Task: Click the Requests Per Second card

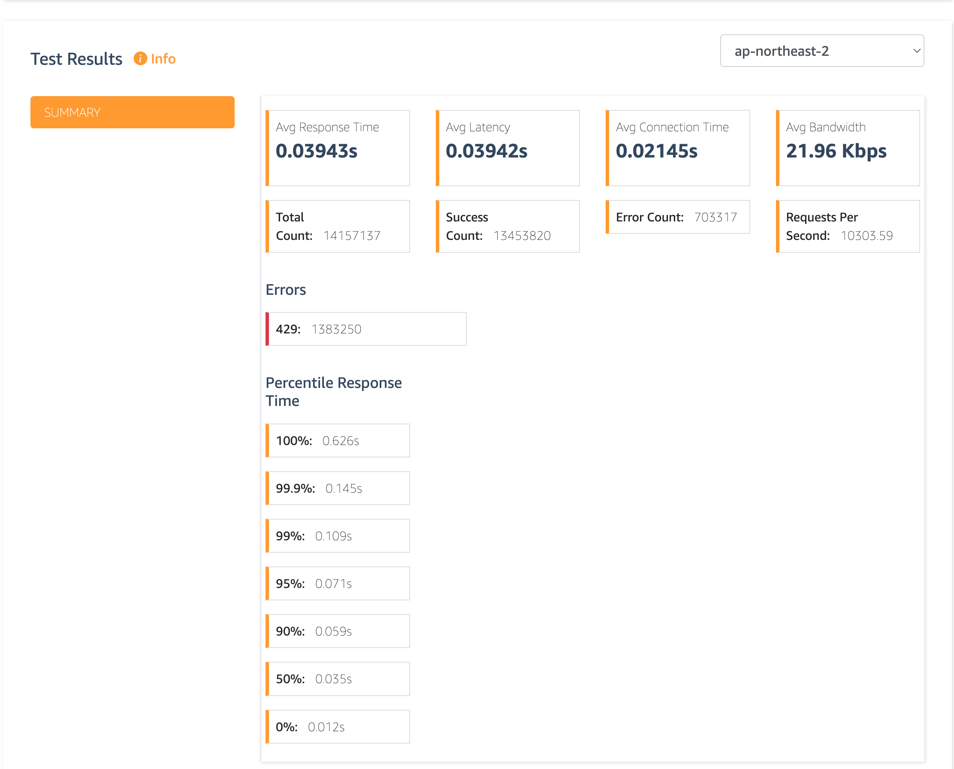Action: (848, 226)
